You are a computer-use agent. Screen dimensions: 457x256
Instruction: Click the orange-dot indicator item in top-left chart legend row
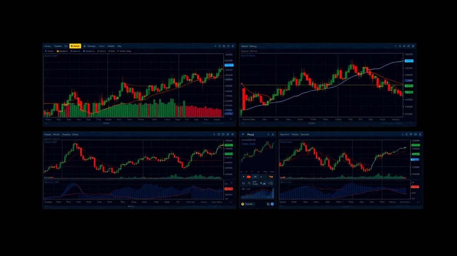coord(62,51)
